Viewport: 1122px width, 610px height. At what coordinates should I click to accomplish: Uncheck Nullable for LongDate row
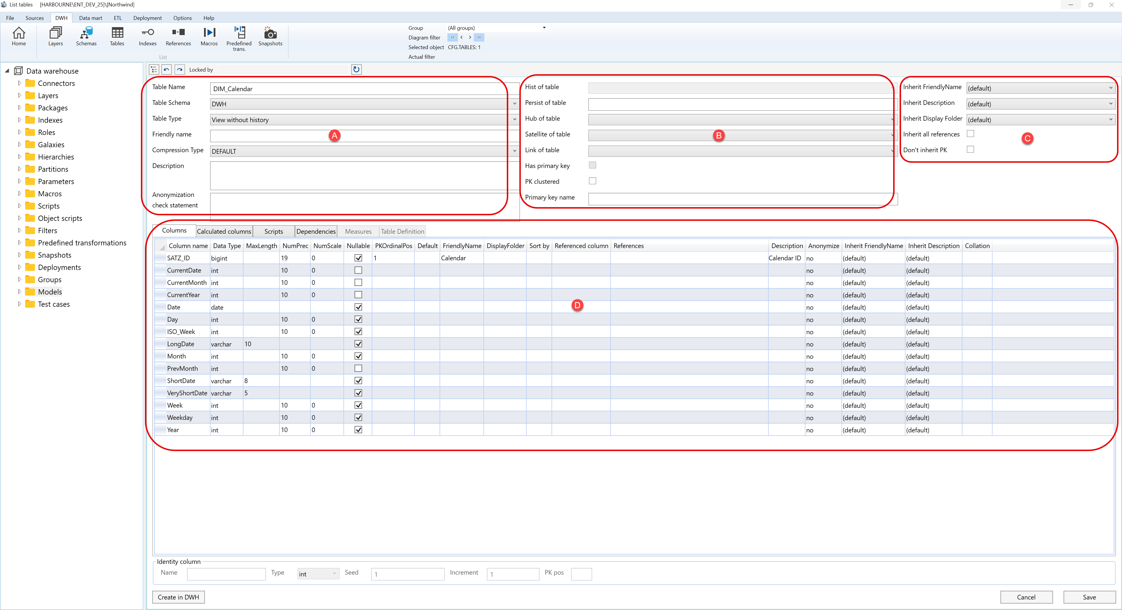[359, 344]
